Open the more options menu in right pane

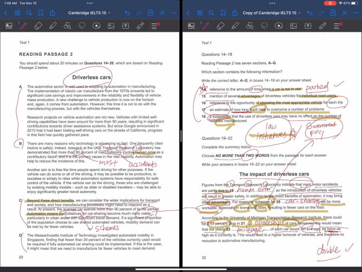coord(356,12)
